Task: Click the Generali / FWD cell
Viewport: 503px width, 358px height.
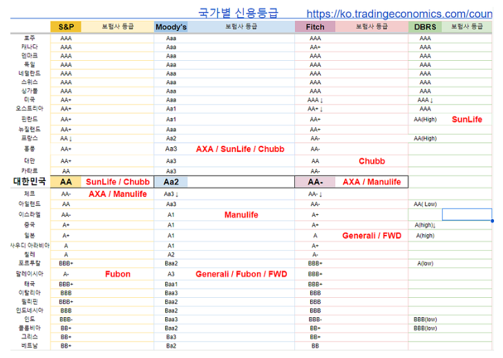Action: tap(372, 236)
